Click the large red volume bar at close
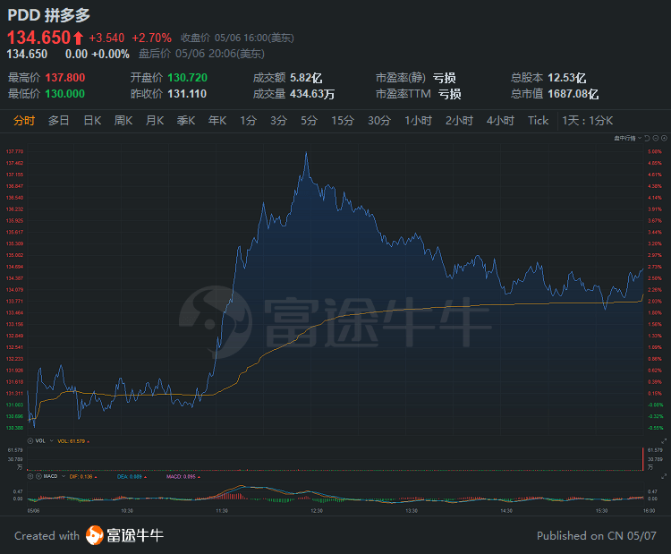 pyautogui.click(x=642, y=459)
